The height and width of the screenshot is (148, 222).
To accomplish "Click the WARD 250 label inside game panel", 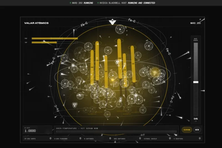I will (196, 23).
